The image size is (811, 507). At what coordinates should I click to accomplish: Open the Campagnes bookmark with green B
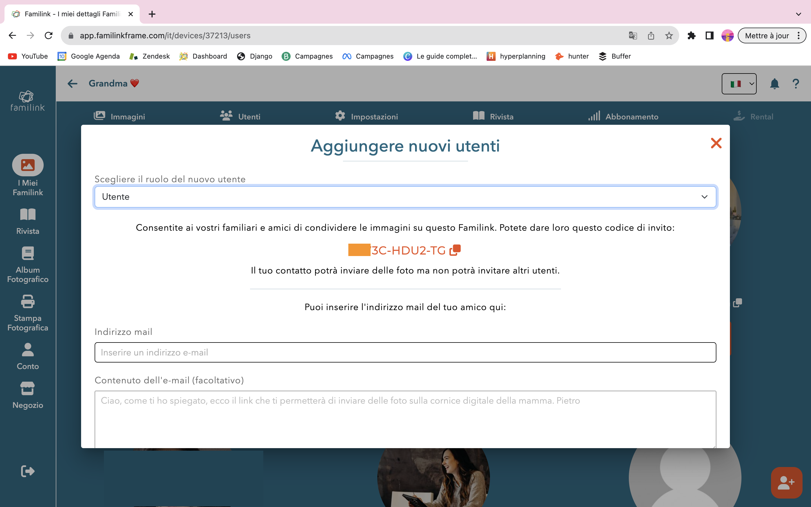307,56
